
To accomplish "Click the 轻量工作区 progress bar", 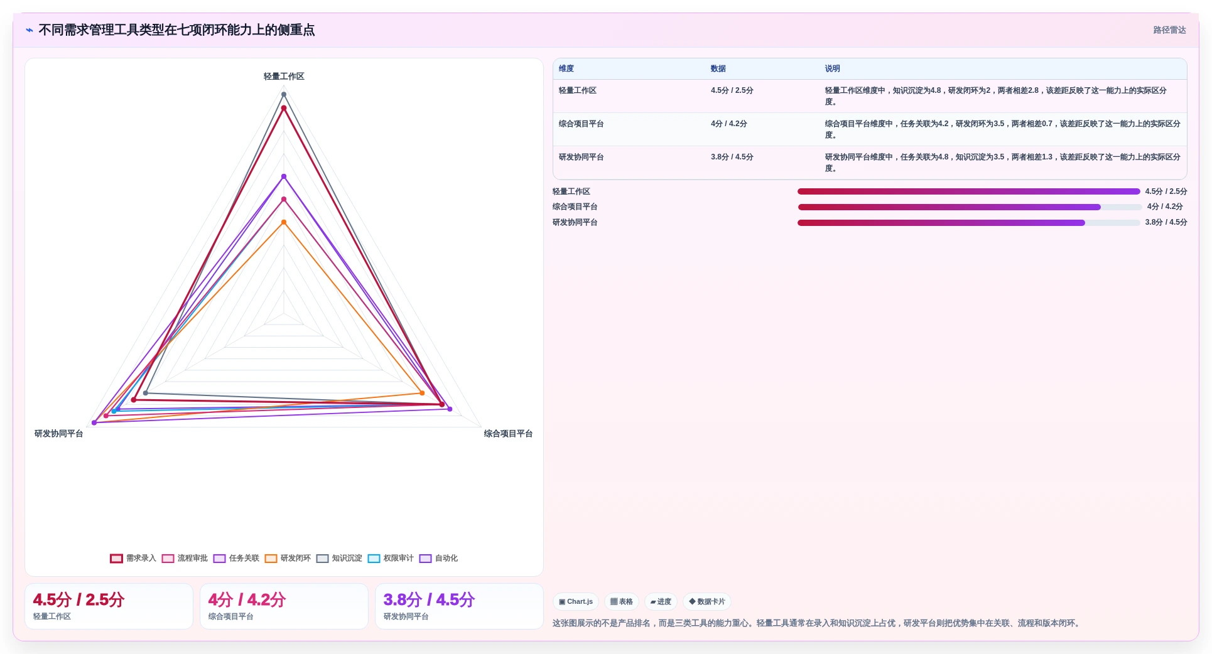I will (969, 191).
